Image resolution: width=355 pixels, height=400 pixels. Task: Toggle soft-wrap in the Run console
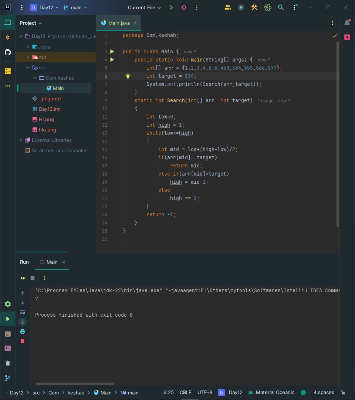pyautogui.click(x=23, y=312)
